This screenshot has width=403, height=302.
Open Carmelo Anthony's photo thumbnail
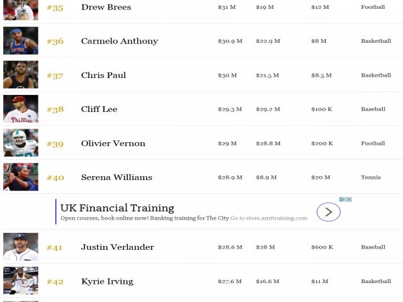click(21, 40)
